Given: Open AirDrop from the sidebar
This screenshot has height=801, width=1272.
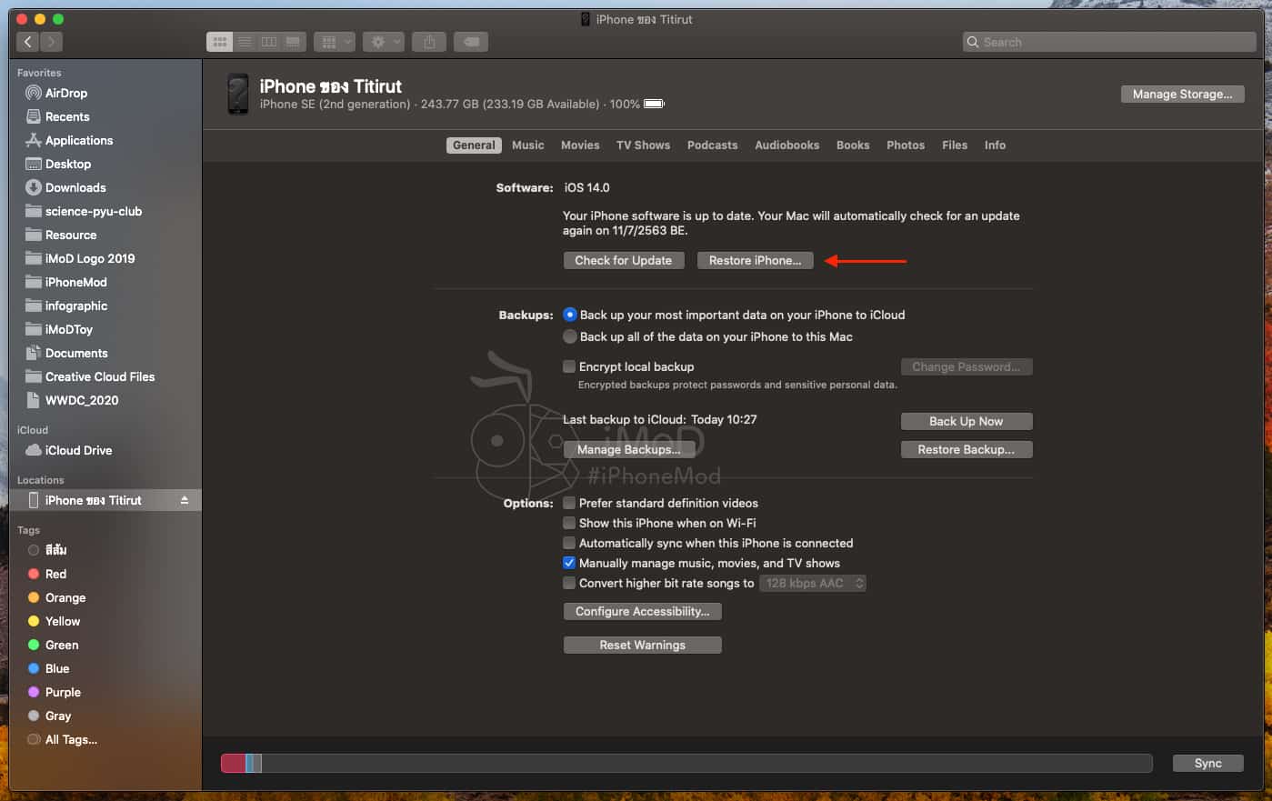Looking at the screenshot, I should [x=66, y=93].
